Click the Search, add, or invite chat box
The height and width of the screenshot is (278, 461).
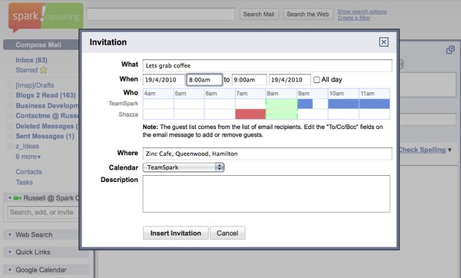click(42, 212)
